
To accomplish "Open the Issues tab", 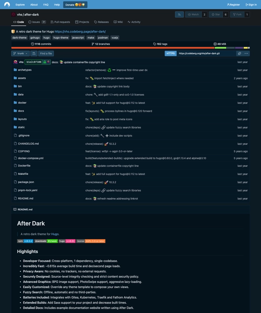I will coord(37,22).
